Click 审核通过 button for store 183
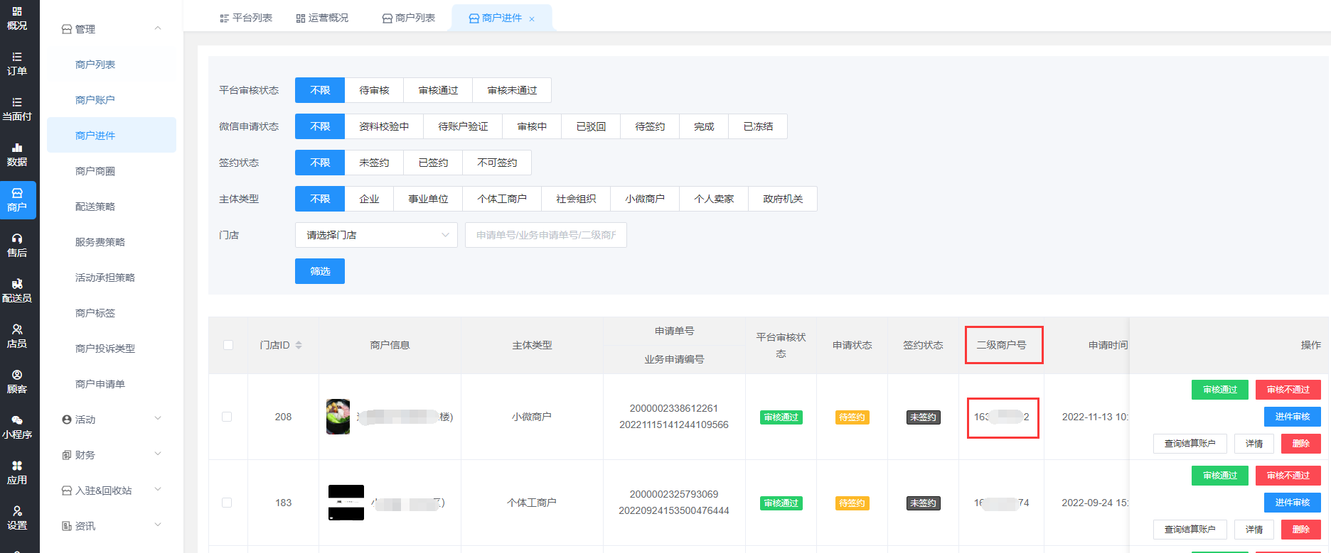1331x553 pixels. coord(1220,476)
